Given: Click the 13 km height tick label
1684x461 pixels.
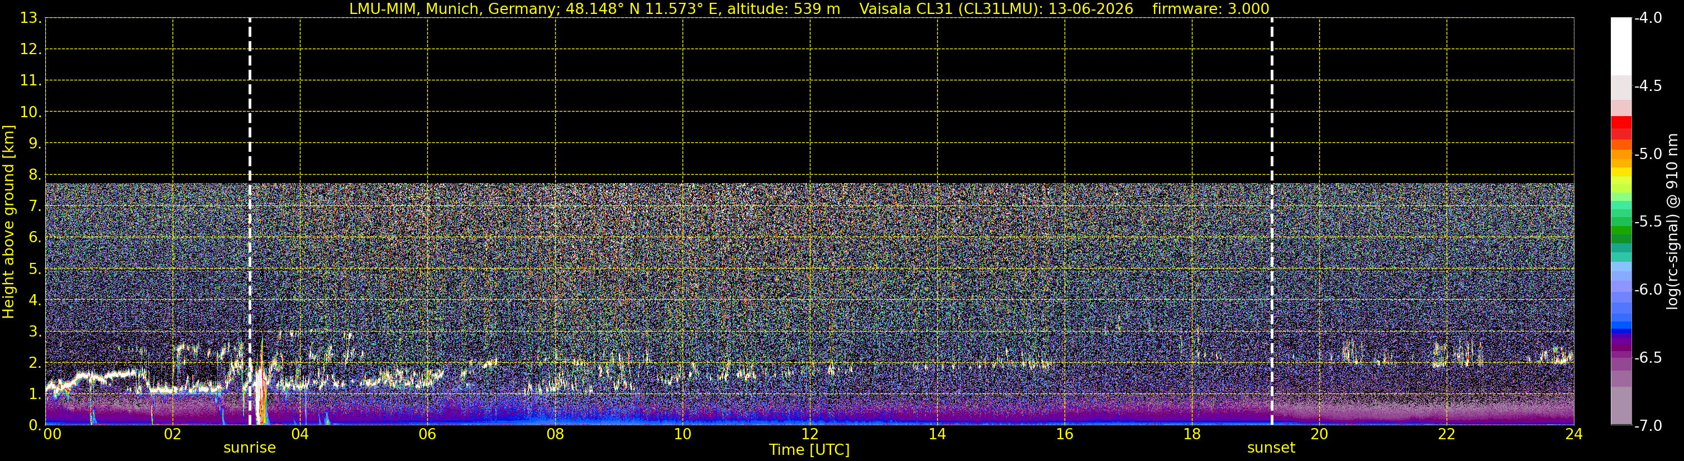Looking at the screenshot, I should click(x=30, y=18).
